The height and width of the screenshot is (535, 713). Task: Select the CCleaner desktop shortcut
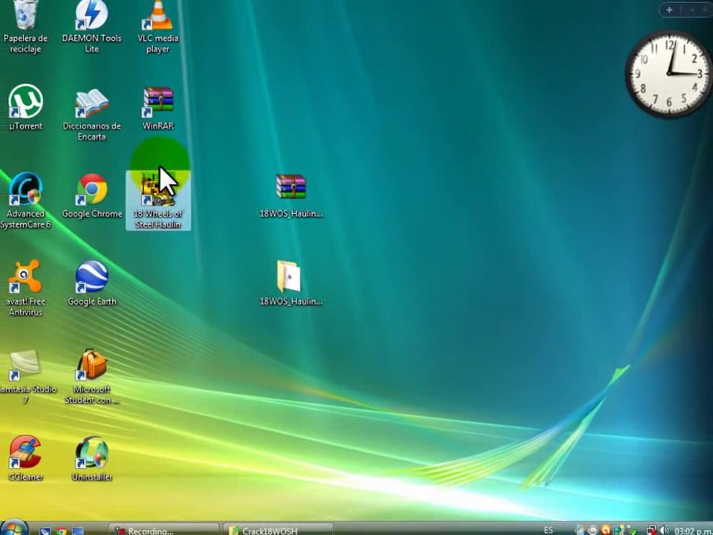click(25, 458)
